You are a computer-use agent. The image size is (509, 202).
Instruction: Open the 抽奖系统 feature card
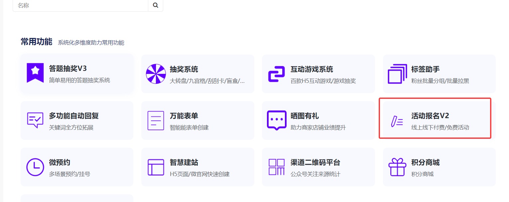(198, 74)
